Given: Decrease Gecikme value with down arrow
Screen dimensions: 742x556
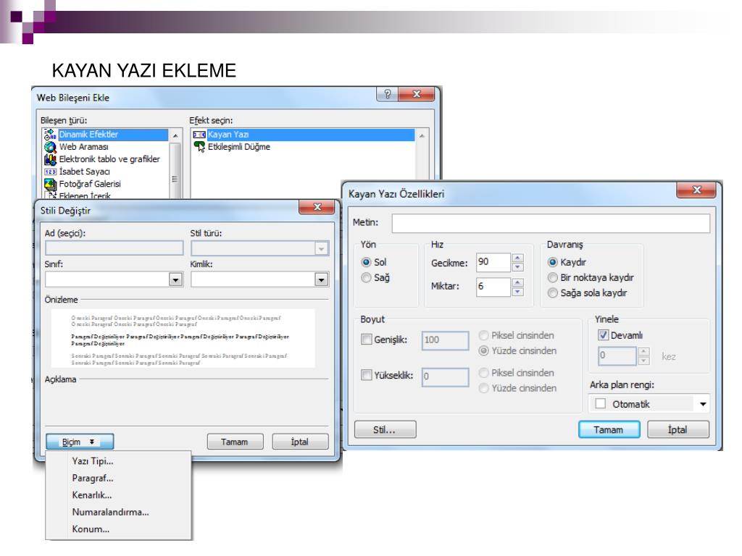Looking at the screenshot, I should (x=517, y=267).
